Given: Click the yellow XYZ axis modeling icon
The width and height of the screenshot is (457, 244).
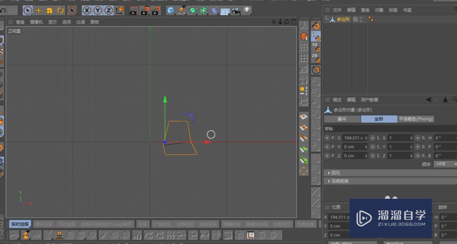Looking at the screenshot, I should point(304,90).
